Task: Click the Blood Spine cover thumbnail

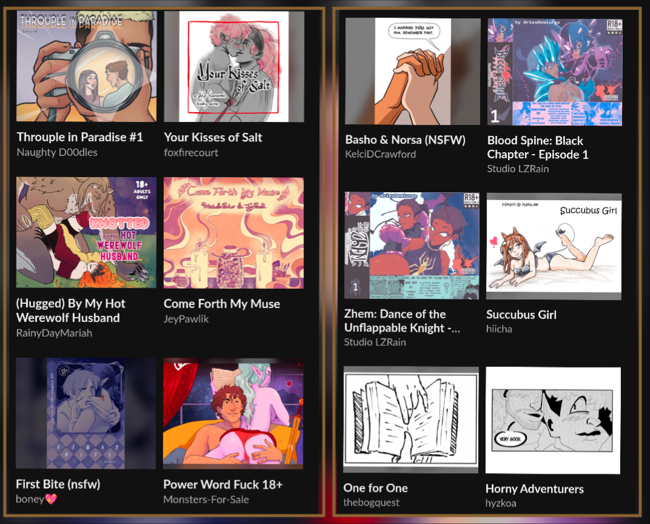Action: [555, 72]
